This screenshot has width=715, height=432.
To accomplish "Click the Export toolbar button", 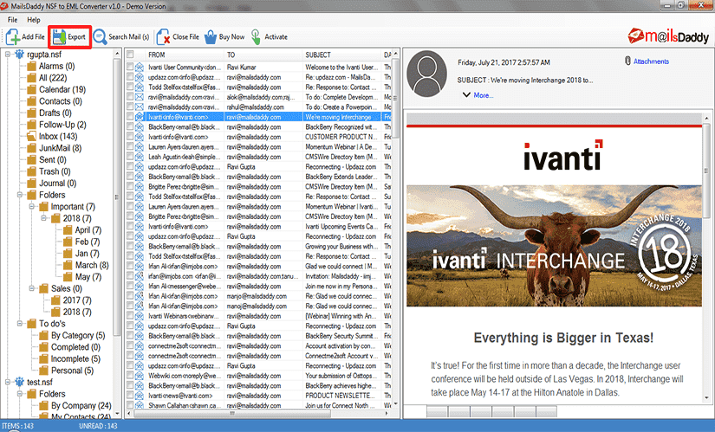I will 69,37.
